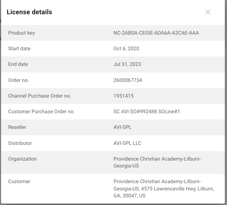Select end date value Jul 31, 2023
The image size is (227, 205).
pos(127,64)
